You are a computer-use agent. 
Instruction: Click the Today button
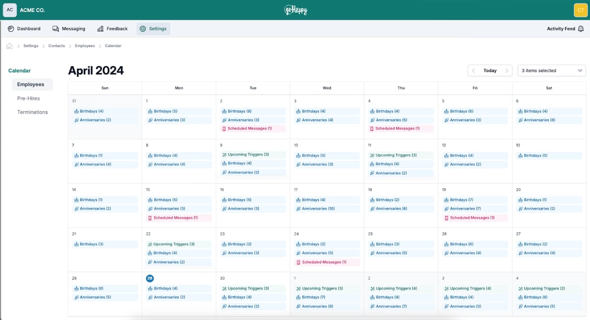point(490,71)
